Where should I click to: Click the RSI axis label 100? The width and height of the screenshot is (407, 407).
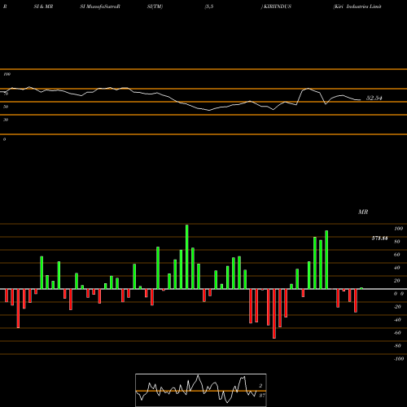(7, 74)
